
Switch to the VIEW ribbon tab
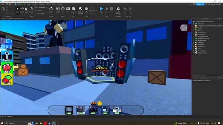coord(53,4)
